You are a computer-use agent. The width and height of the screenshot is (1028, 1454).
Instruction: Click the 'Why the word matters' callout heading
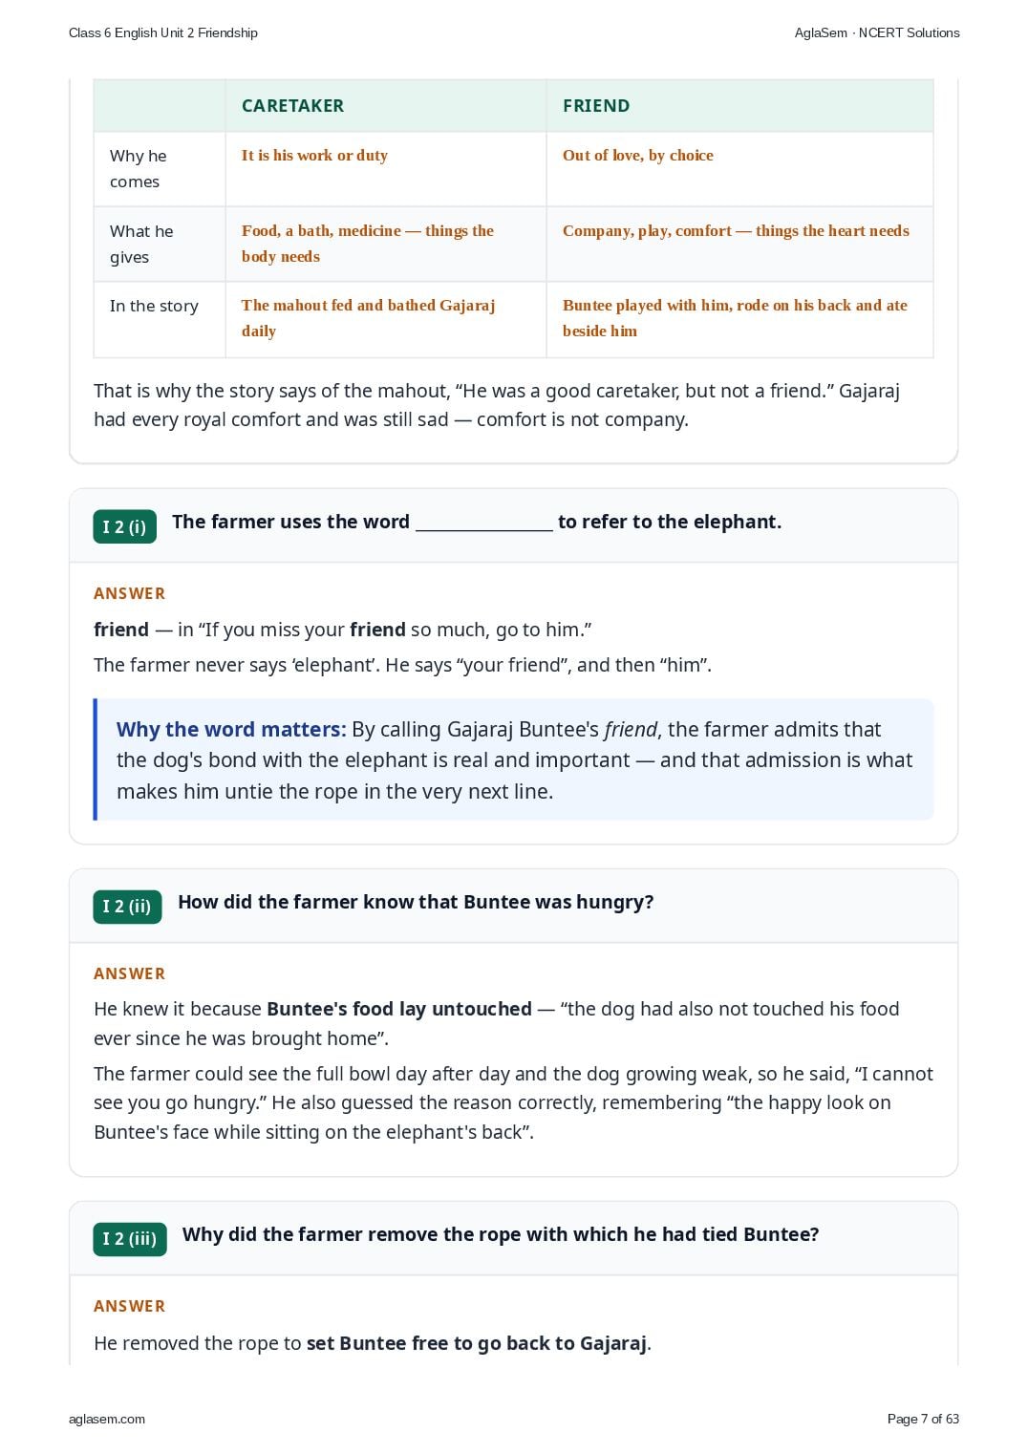230,730
